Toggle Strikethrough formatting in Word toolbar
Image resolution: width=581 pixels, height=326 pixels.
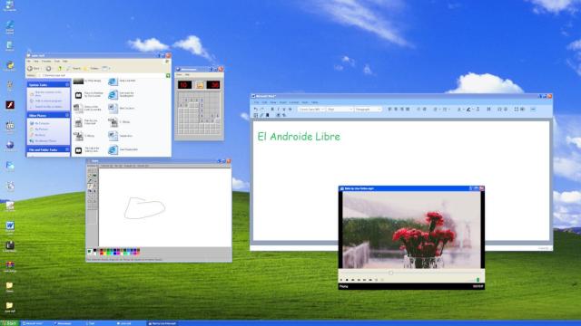[290, 110]
